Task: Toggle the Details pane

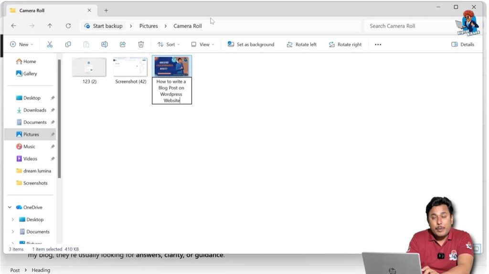Action: (463, 44)
